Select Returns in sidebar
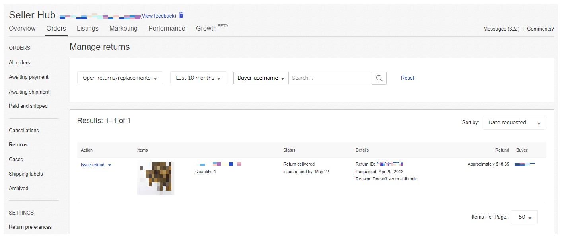The width and height of the screenshot is (562, 240). pyautogui.click(x=18, y=145)
